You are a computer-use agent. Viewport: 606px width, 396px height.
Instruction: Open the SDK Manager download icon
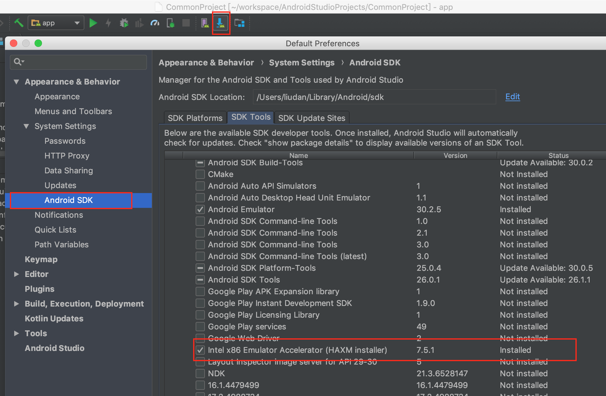coord(221,23)
